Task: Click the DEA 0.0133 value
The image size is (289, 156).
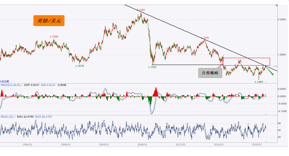Action: [48, 85]
